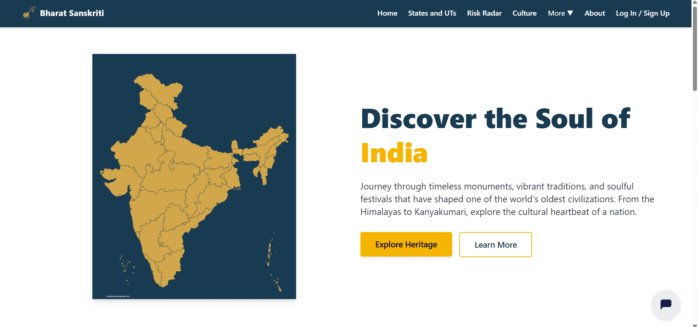
Task: Click the yellow 'India' heading word
Action: tap(394, 153)
